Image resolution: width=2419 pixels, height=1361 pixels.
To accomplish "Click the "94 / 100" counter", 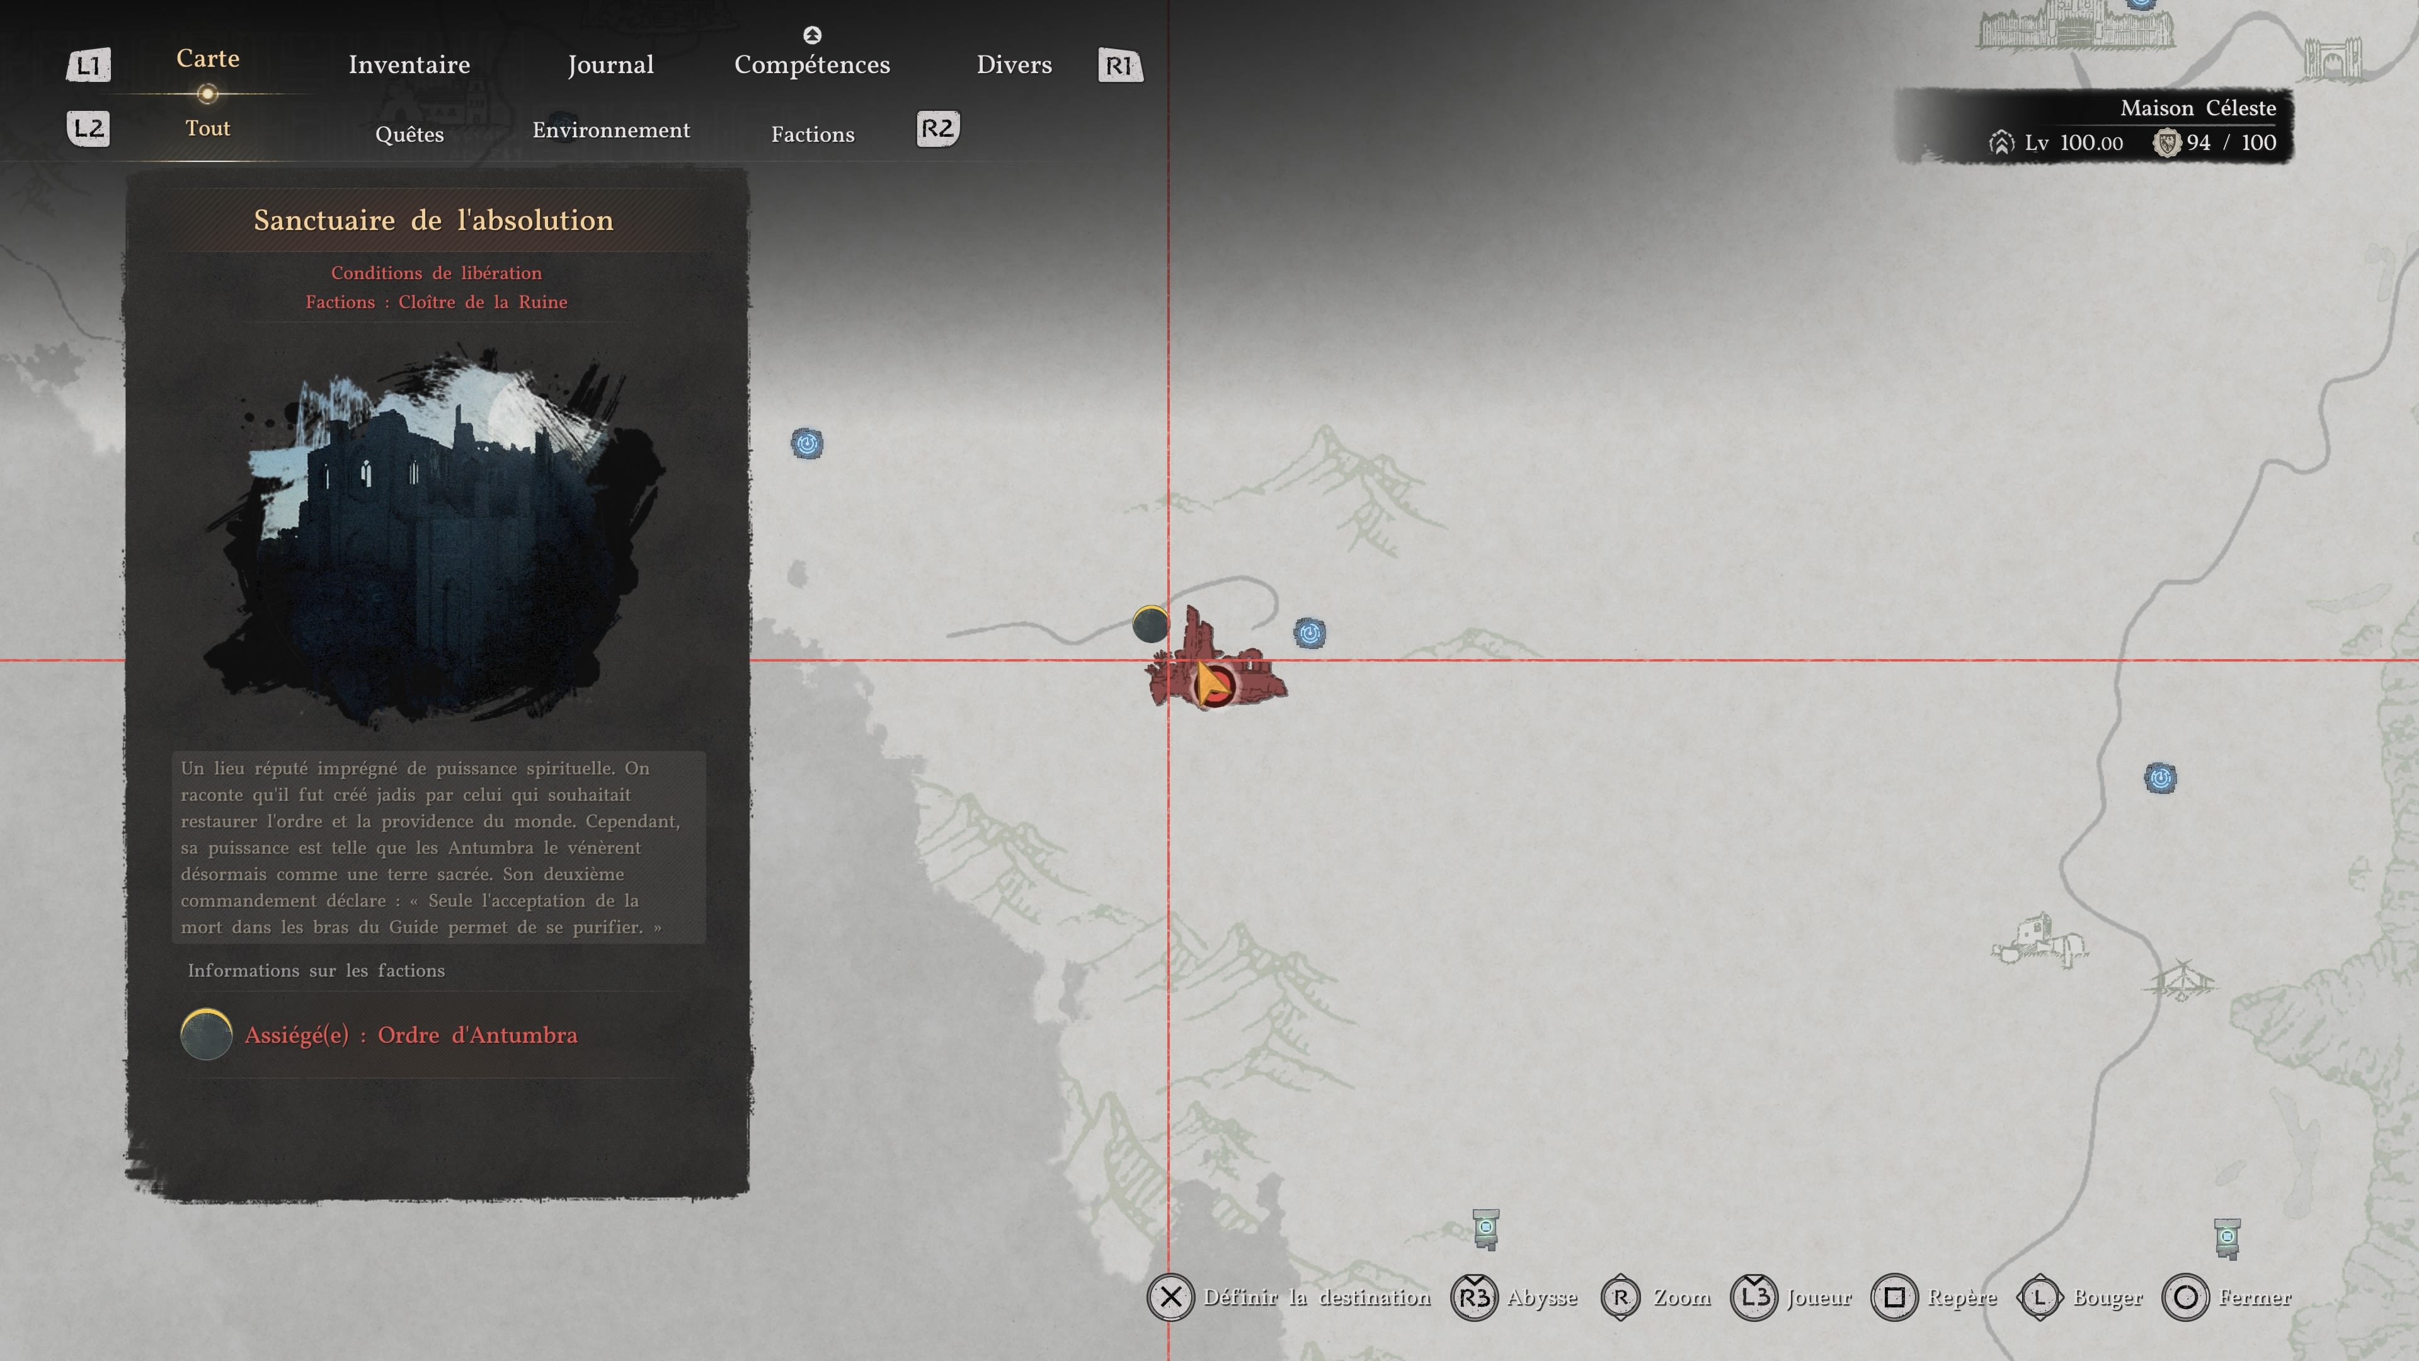I will [x=2231, y=143].
